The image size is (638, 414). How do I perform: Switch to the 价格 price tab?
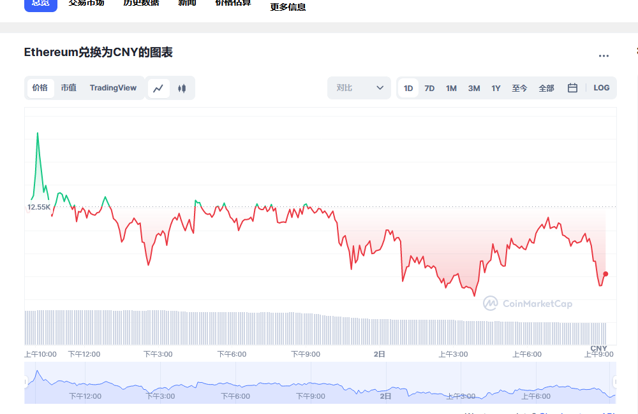[40, 88]
